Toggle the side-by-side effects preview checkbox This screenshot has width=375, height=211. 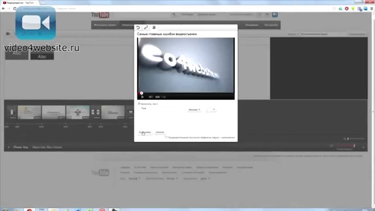click(166, 138)
